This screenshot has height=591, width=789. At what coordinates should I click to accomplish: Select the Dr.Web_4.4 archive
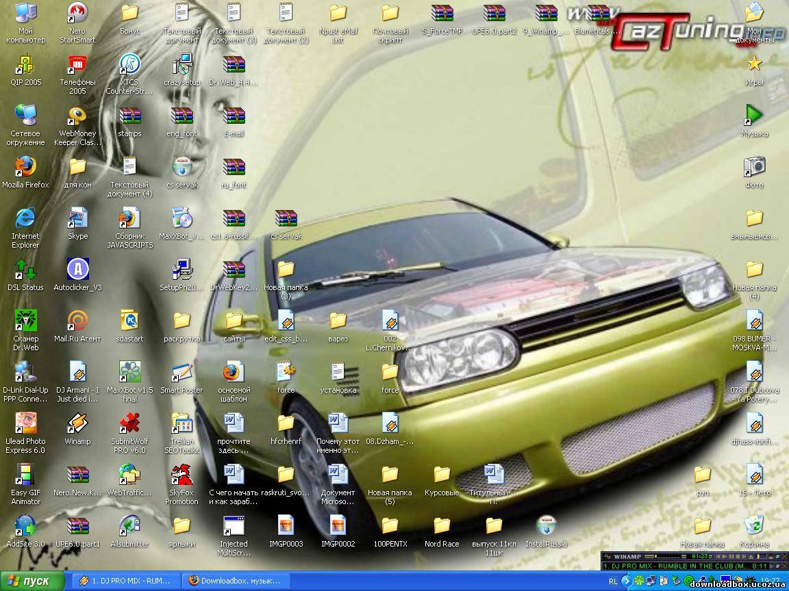(234, 70)
